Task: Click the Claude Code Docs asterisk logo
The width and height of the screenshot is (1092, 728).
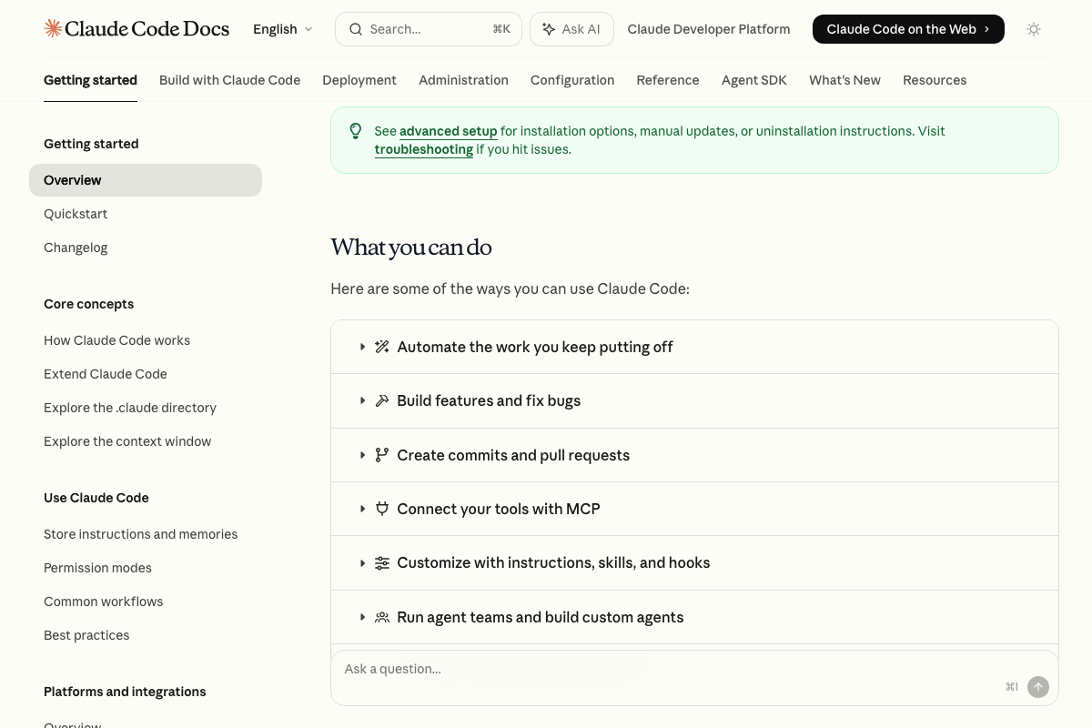Action: [52, 28]
